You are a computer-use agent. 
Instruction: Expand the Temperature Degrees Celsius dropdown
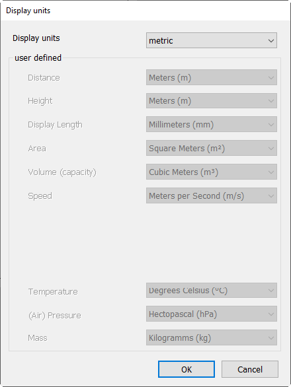click(x=212, y=291)
